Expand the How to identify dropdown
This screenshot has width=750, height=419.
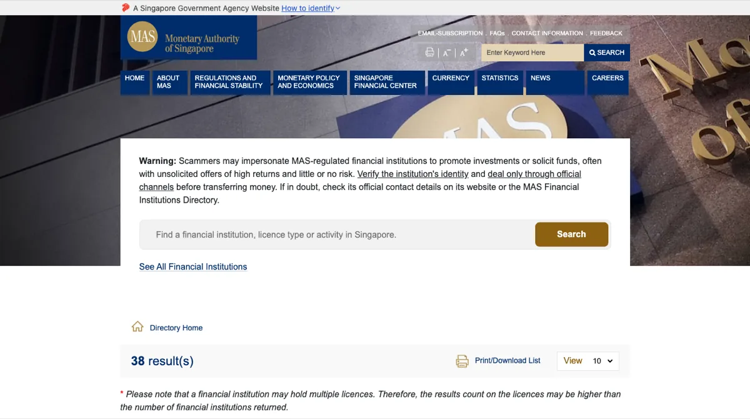pos(311,8)
